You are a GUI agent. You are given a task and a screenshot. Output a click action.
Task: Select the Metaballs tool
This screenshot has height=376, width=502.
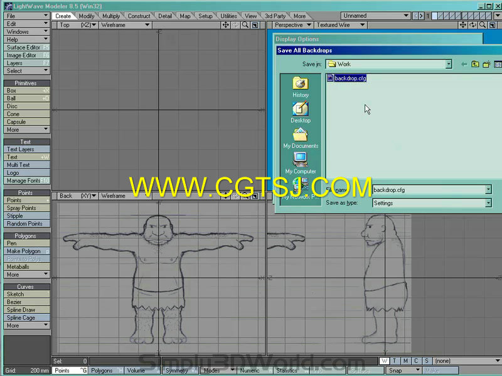(27, 267)
